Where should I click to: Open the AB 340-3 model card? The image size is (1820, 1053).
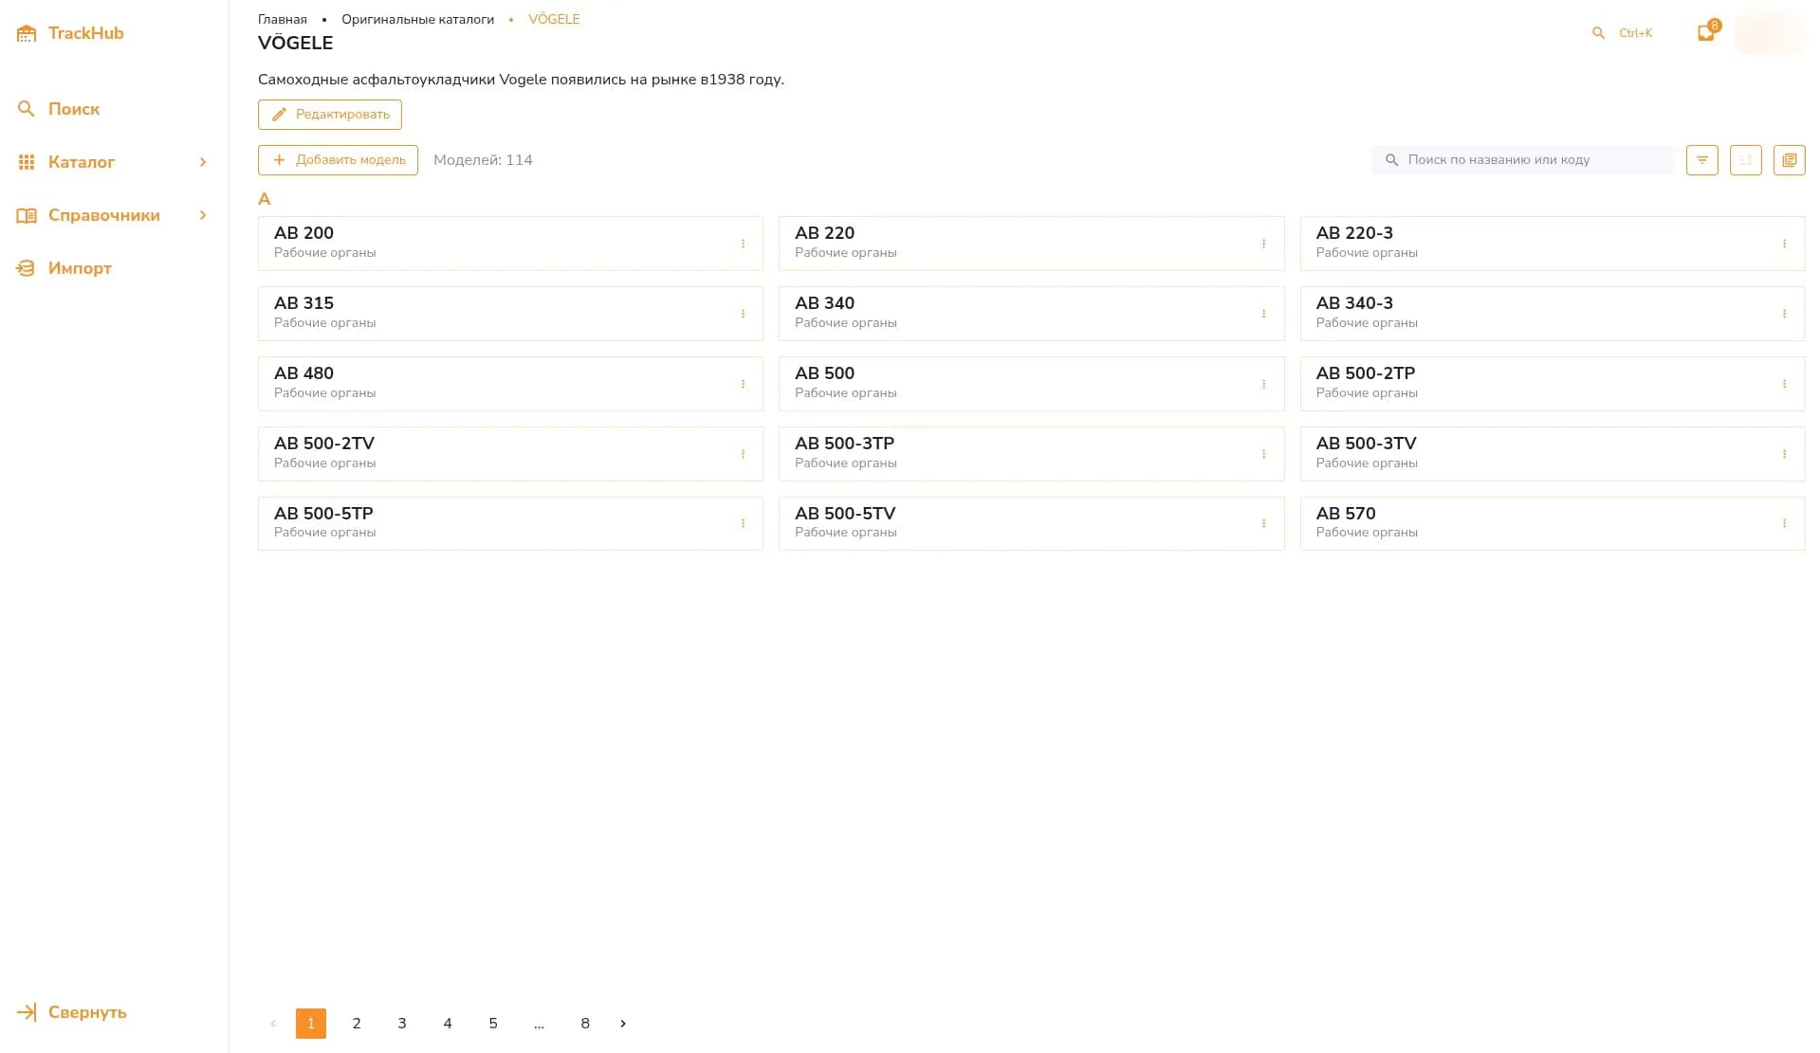coord(1553,314)
